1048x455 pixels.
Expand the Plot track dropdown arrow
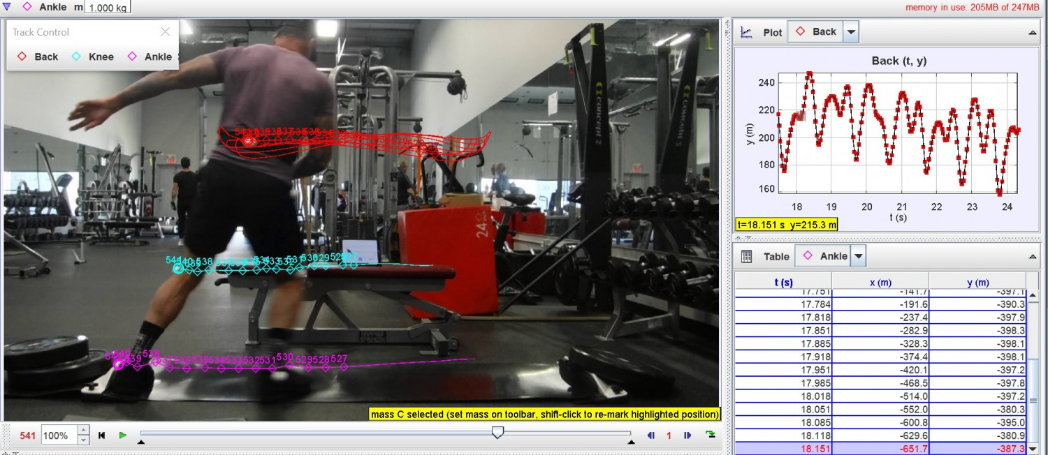click(850, 31)
